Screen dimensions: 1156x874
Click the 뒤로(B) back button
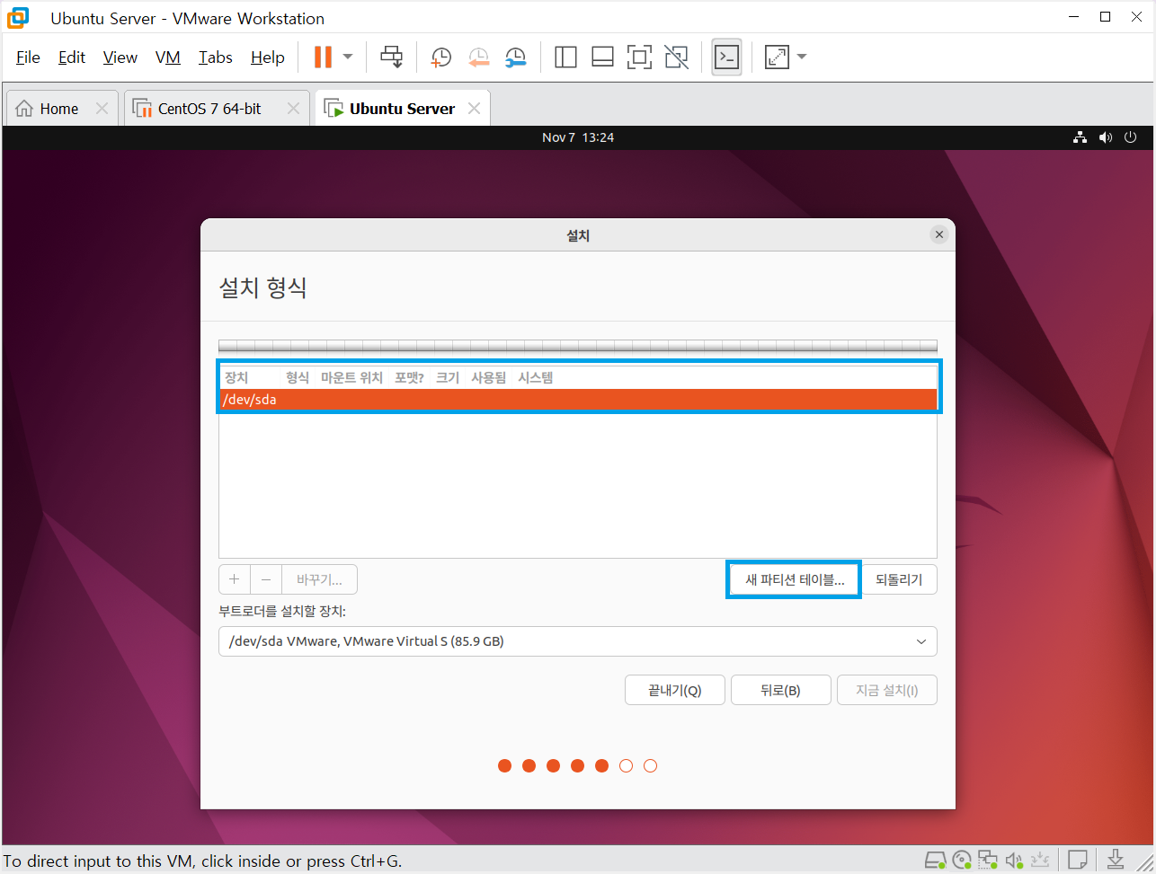(x=780, y=690)
